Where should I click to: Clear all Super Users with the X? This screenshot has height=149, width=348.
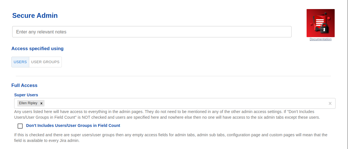(330, 103)
